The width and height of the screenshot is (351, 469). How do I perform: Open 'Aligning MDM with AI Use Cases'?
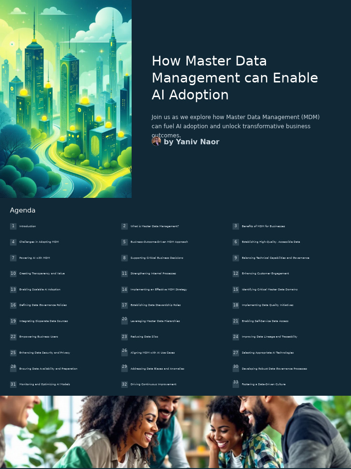[x=153, y=353]
